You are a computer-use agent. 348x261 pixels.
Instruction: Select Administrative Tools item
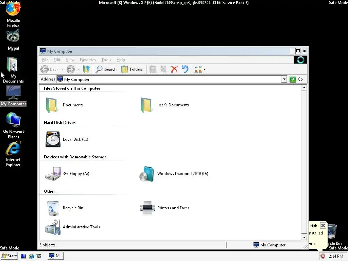click(72, 227)
